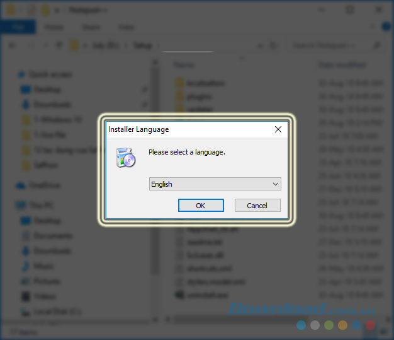
Task: Select "Please select a language." text
Action: [187, 152]
